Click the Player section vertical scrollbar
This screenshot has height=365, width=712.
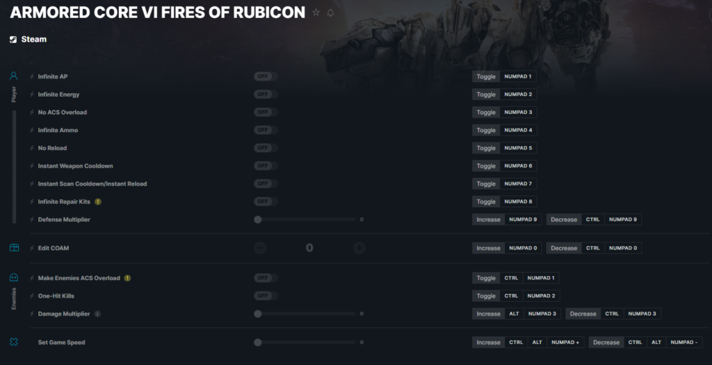coord(14,167)
